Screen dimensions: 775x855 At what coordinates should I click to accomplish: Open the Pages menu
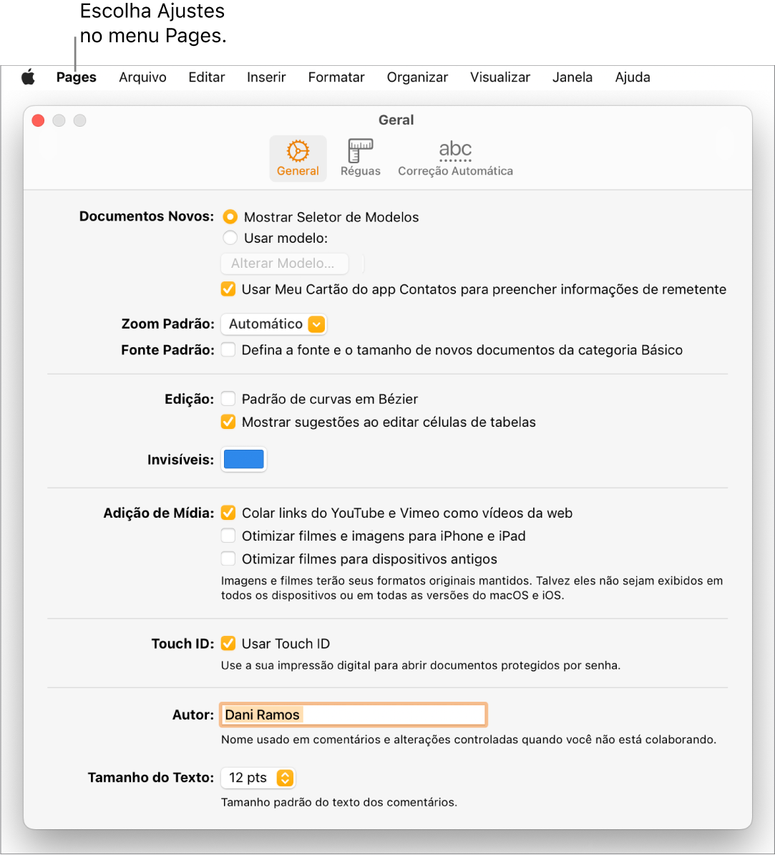[x=76, y=77]
